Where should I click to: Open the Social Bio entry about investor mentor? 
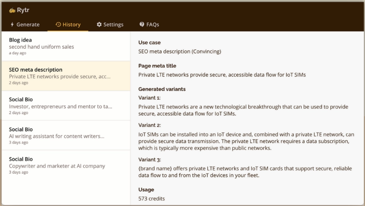point(66,106)
